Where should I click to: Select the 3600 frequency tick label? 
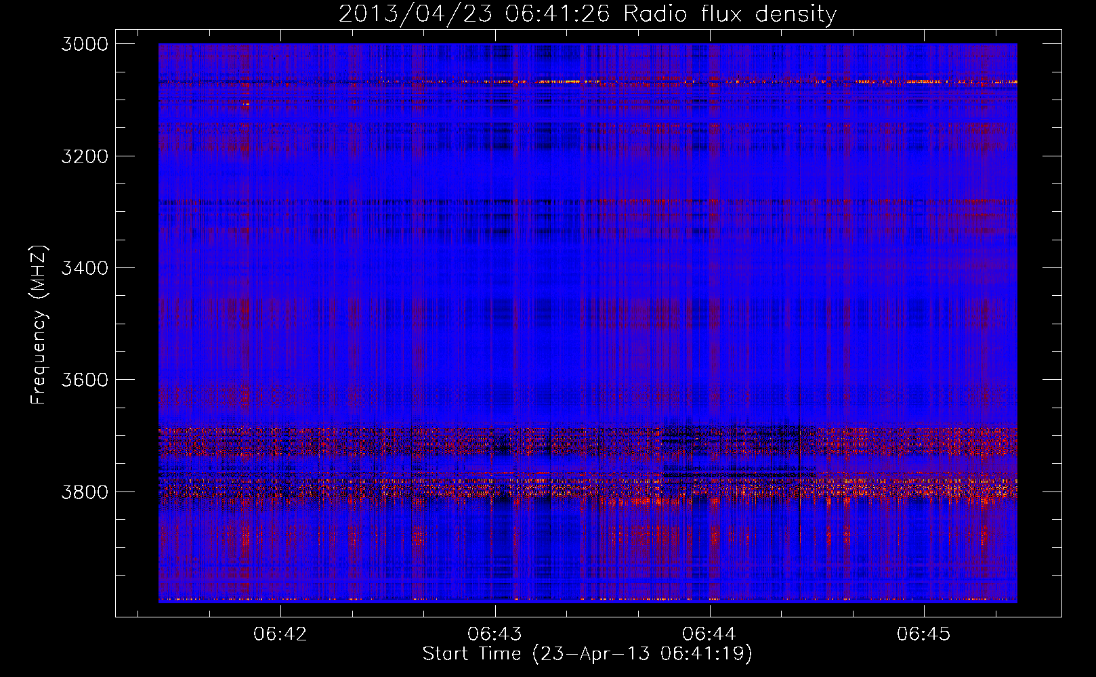[85, 380]
